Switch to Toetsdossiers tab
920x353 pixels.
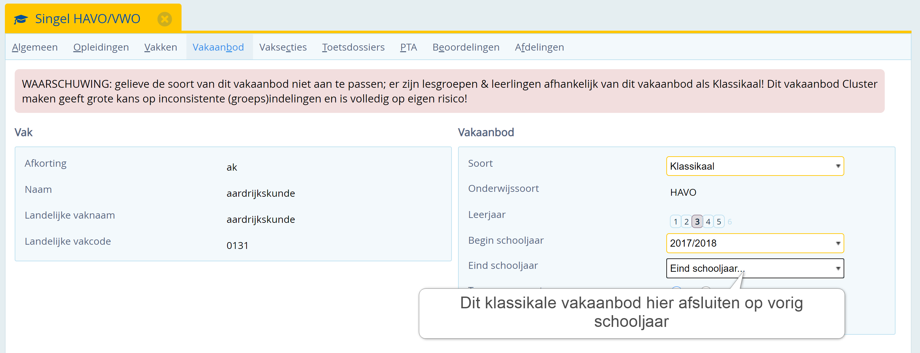(353, 47)
